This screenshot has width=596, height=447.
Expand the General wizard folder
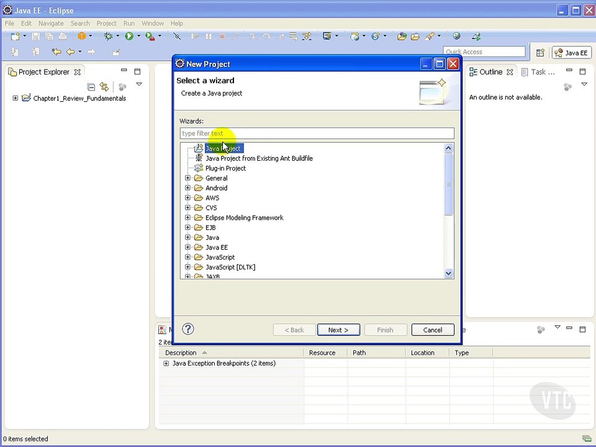tap(187, 178)
